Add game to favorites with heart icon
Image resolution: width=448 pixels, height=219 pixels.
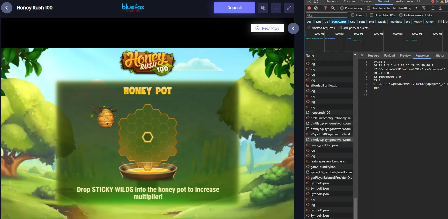(276, 8)
